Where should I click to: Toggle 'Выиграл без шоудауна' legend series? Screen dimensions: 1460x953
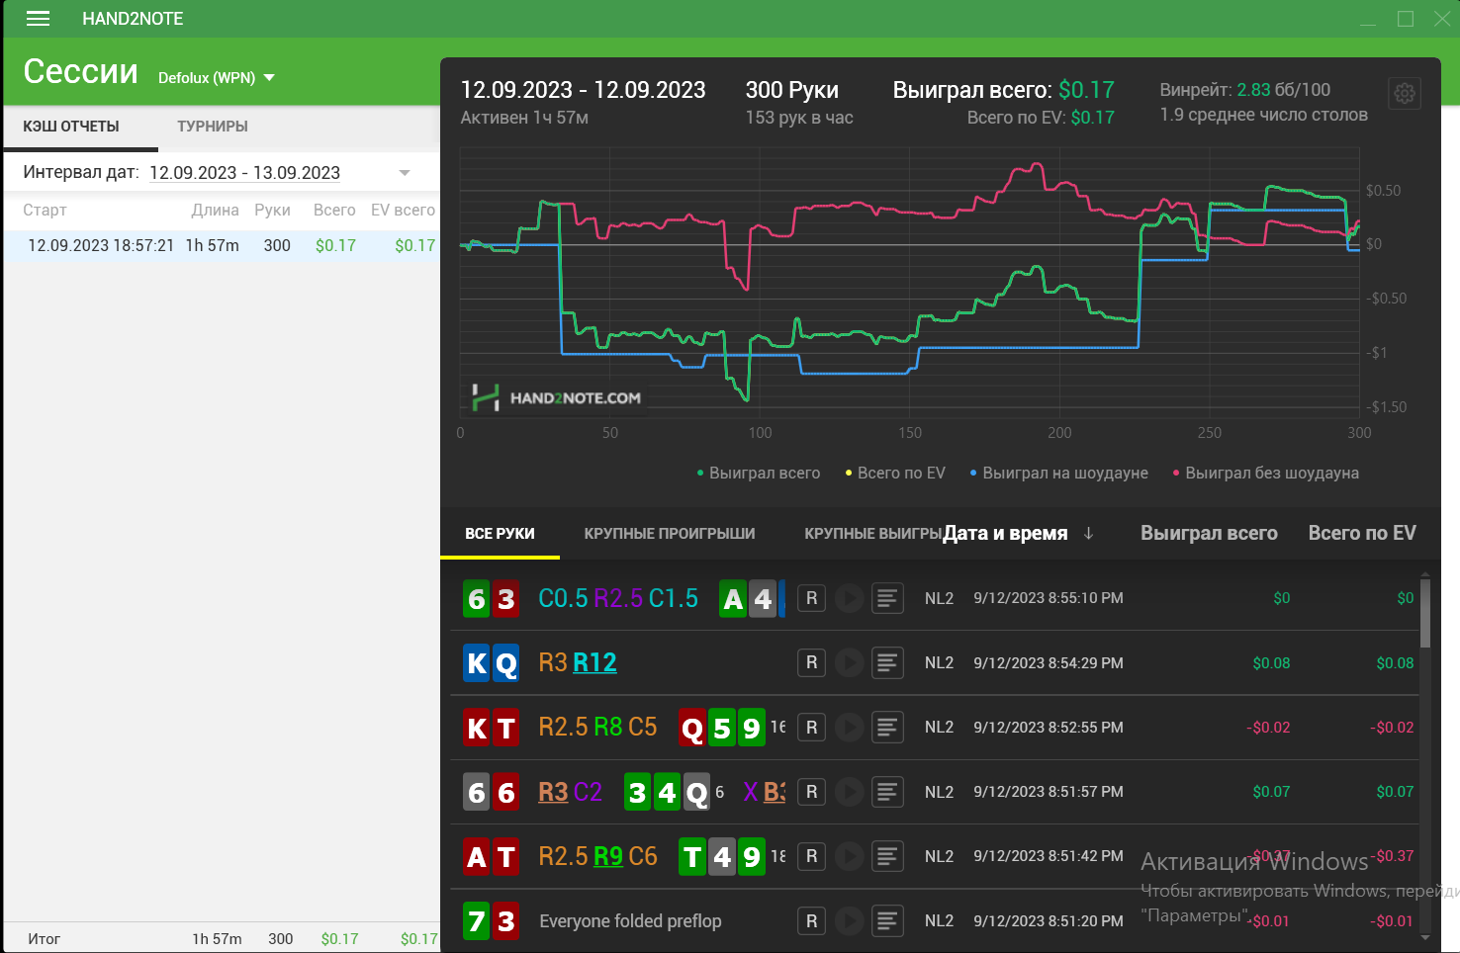point(1265,474)
